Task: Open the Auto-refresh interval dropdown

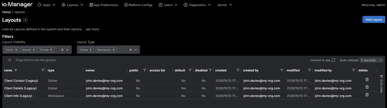Action: (x=371, y=60)
